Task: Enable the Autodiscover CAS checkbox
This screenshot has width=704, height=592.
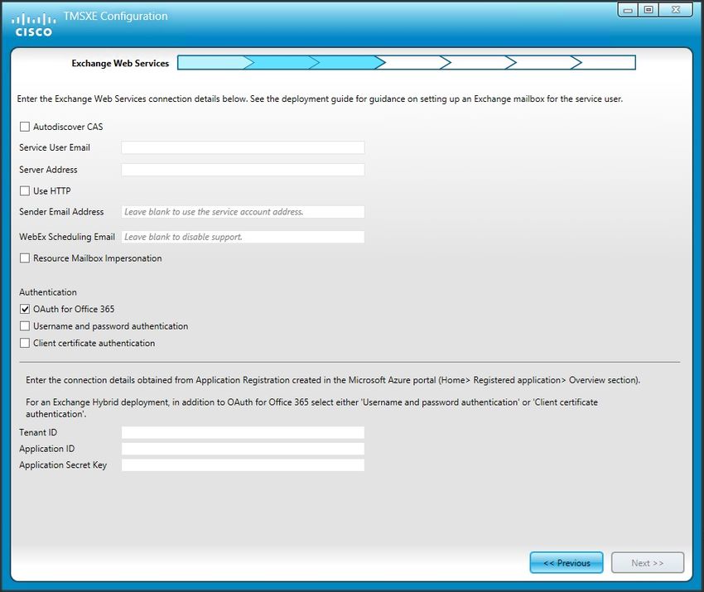Action: pyautogui.click(x=25, y=127)
